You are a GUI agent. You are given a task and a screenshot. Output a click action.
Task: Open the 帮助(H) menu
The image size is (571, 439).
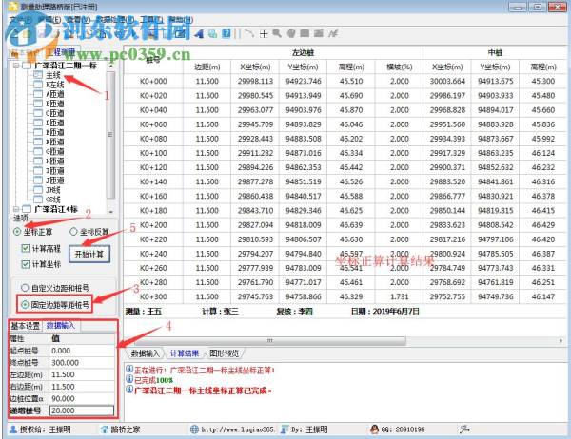click(181, 20)
